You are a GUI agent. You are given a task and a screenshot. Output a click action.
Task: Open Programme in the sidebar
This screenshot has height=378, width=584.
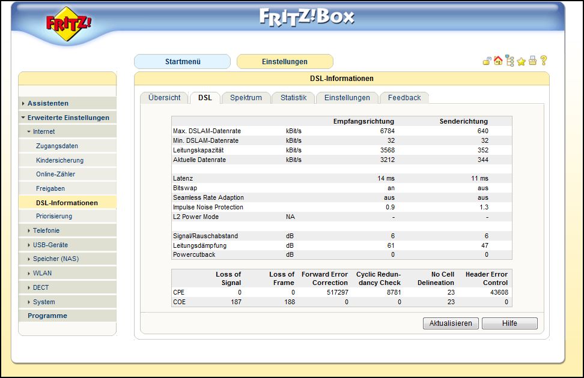(47, 316)
